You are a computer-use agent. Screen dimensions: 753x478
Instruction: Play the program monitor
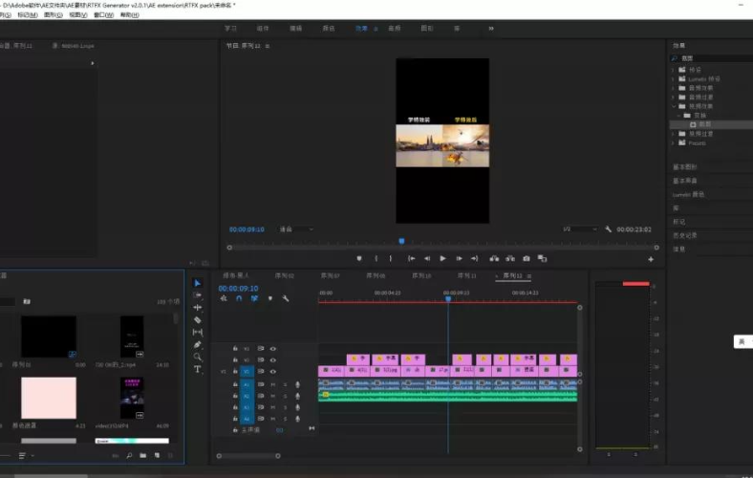click(x=442, y=258)
